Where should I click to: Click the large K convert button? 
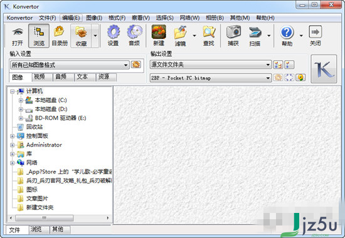click(x=324, y=69)
